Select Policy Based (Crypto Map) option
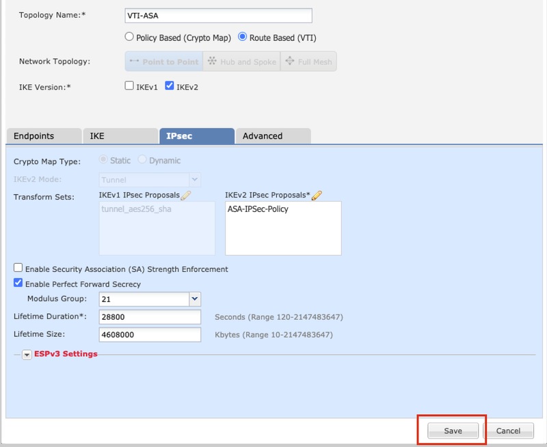Image resolution: width=547 pixels, height=447 pixels. pos(129,37)
